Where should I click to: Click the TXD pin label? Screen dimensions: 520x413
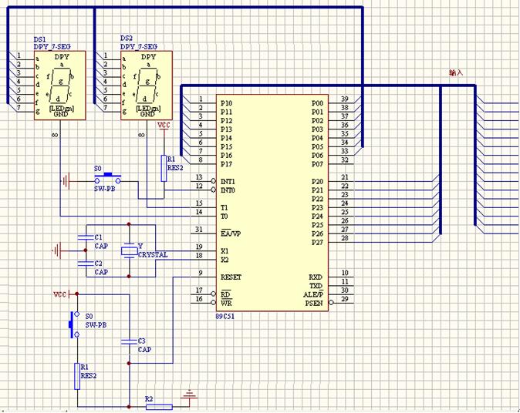point(316,286)
